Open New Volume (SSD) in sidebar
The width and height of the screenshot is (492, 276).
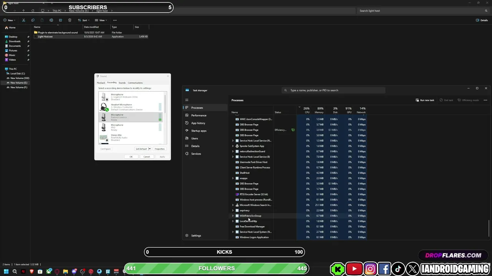click(20, 78)
